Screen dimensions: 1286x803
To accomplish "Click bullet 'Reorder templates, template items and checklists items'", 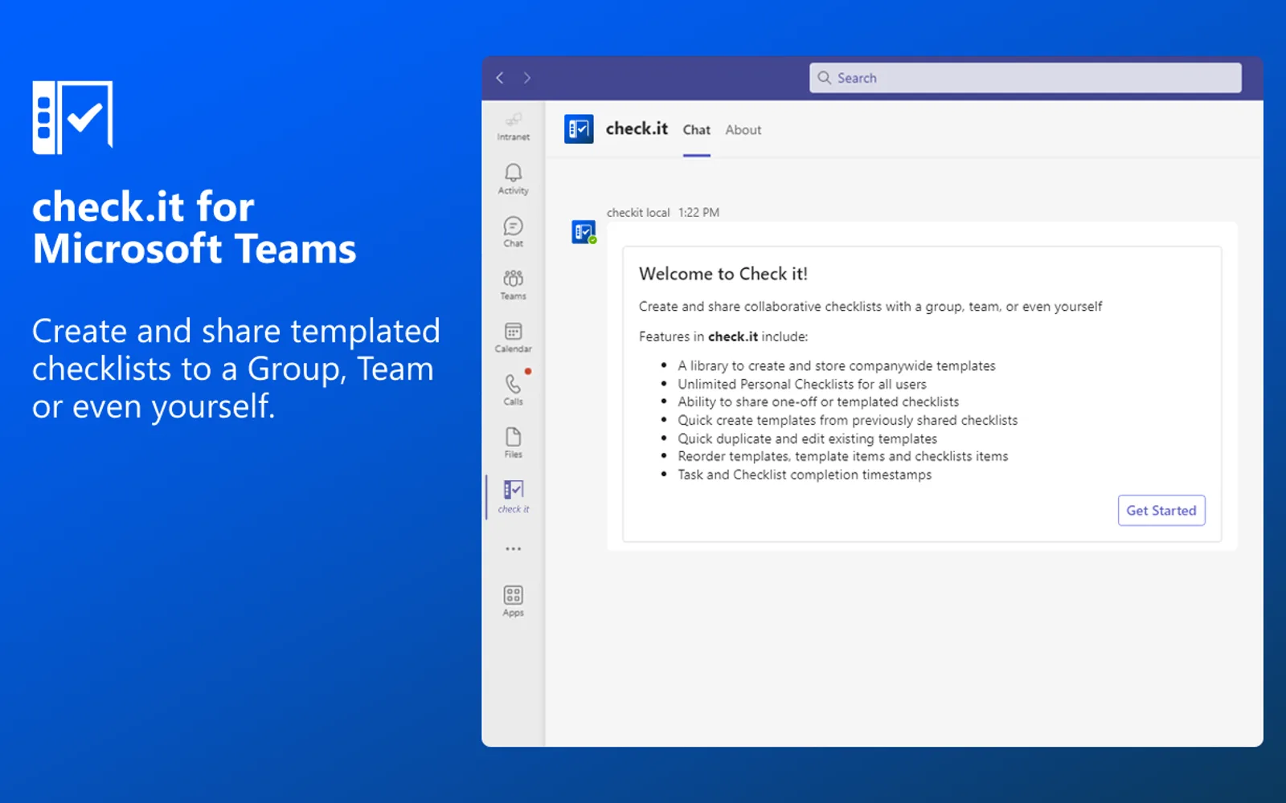I will click(x=843, y=457).
